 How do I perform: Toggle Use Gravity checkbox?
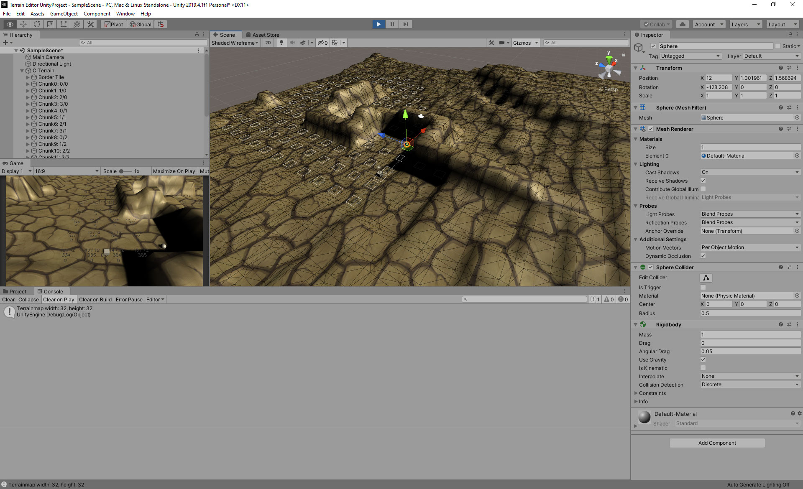coord(703,359)
